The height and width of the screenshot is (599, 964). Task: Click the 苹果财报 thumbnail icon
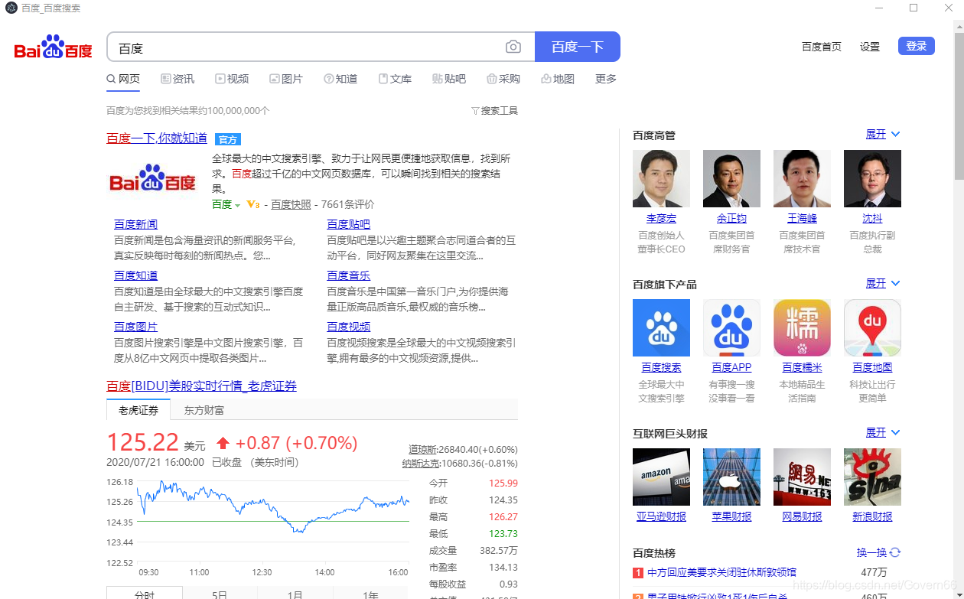tap(731, 477)
